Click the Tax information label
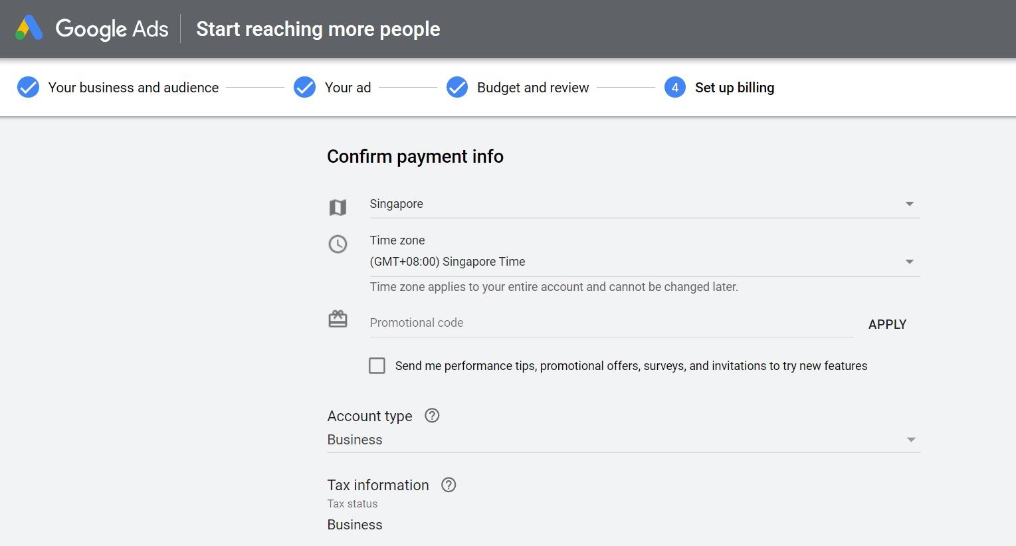This screenshot has height=546, width=1016. point(378,485)
